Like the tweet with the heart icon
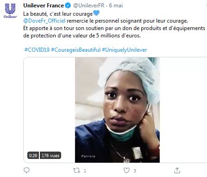Image resolution: width=207 pixels, height=177 pixels. pyautogui.click(x=126, y=171)
